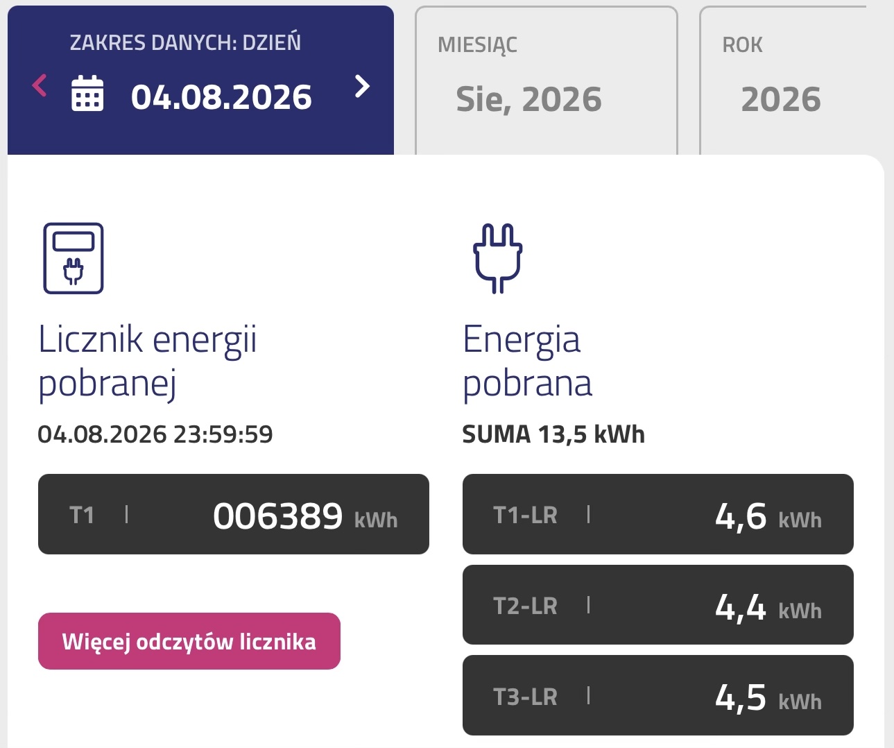The width and height of the screenshot is (894, 748).
Task: Click the T1-LR 4,6 kWh row
Action: click(658, 514)
